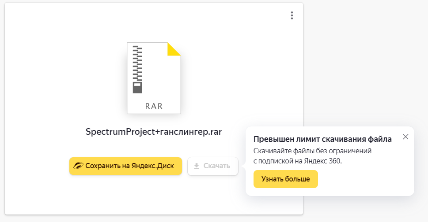Click Сохранить на Яндекс.Диск button

coord(125,166)
